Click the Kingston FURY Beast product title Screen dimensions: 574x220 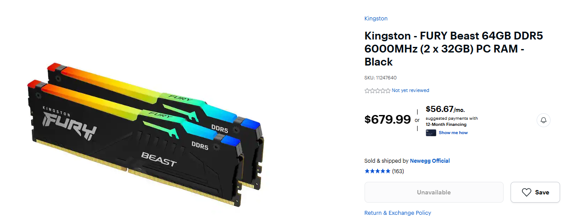pos(454,49)
